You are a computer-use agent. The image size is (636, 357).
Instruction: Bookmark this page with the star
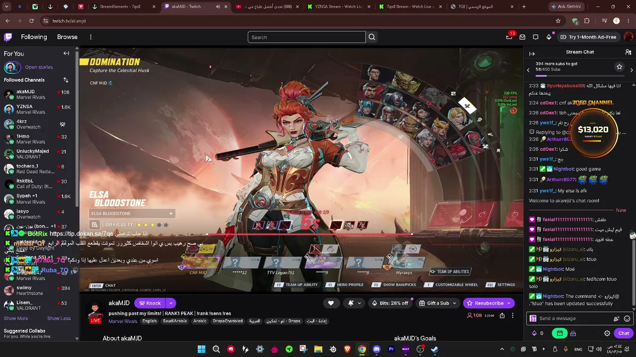(558, 21)
